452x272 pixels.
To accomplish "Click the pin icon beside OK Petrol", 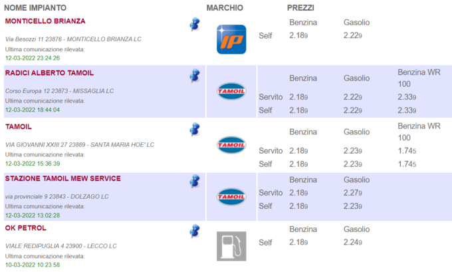I will click(194, 231).
